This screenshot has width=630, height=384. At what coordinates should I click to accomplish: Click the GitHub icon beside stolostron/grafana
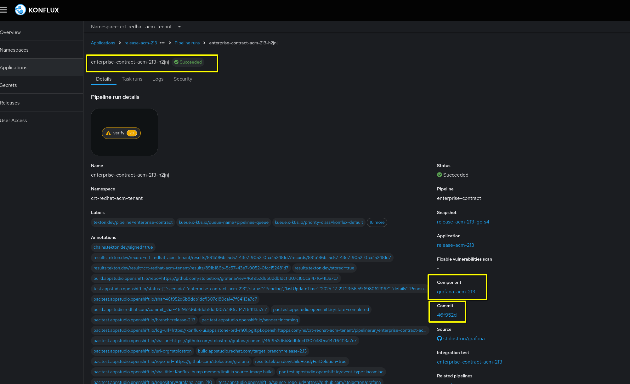click(439, 338)
